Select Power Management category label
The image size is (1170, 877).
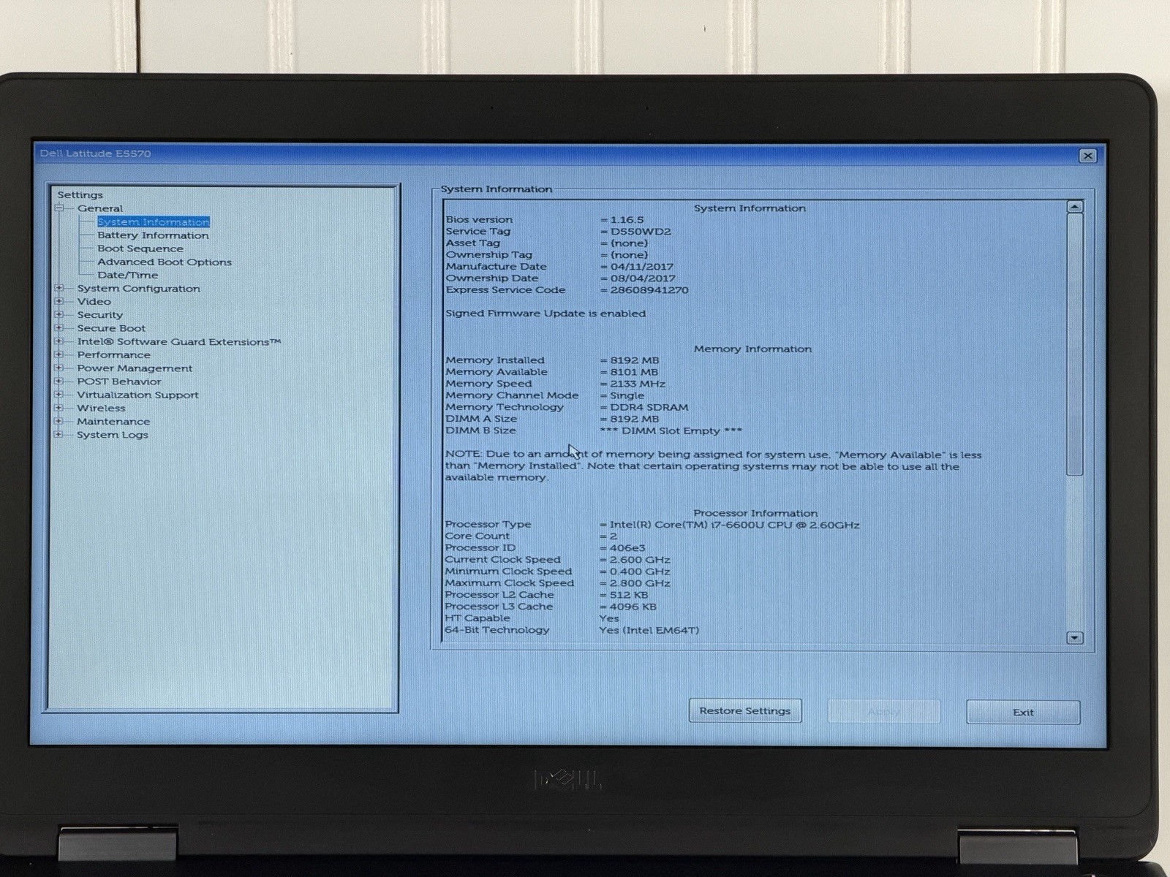click(135, 368)
